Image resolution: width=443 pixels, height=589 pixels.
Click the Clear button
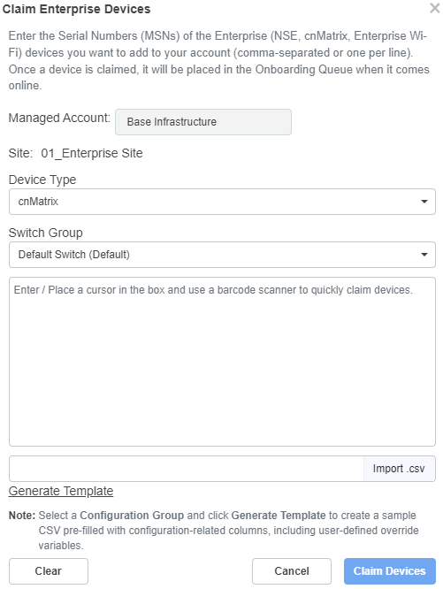point(49,571)
